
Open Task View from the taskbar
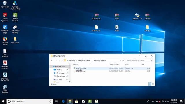pyautogui.click(x=56, y=101)
